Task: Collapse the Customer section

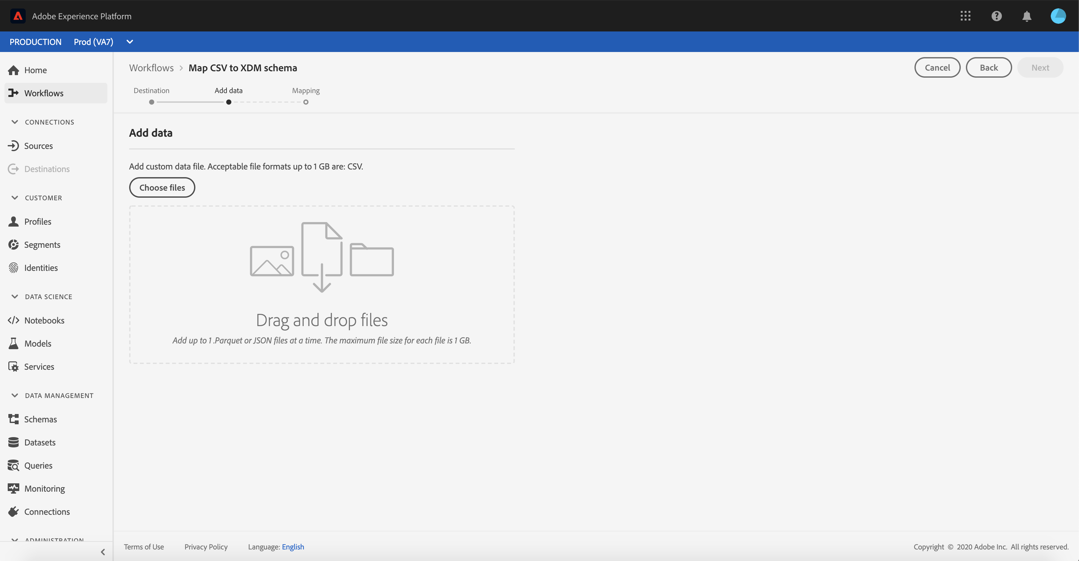Action: pos(15,198)
